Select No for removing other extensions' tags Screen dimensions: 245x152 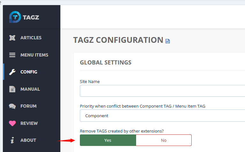[164, 140]
